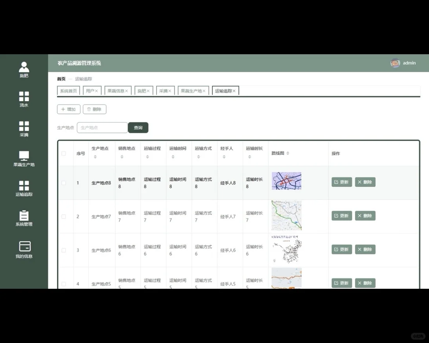Image resolution: width=429 pixels, height=343 pixels.
Task: Switch to the 果蔬信息 tab
Action: 116,91
